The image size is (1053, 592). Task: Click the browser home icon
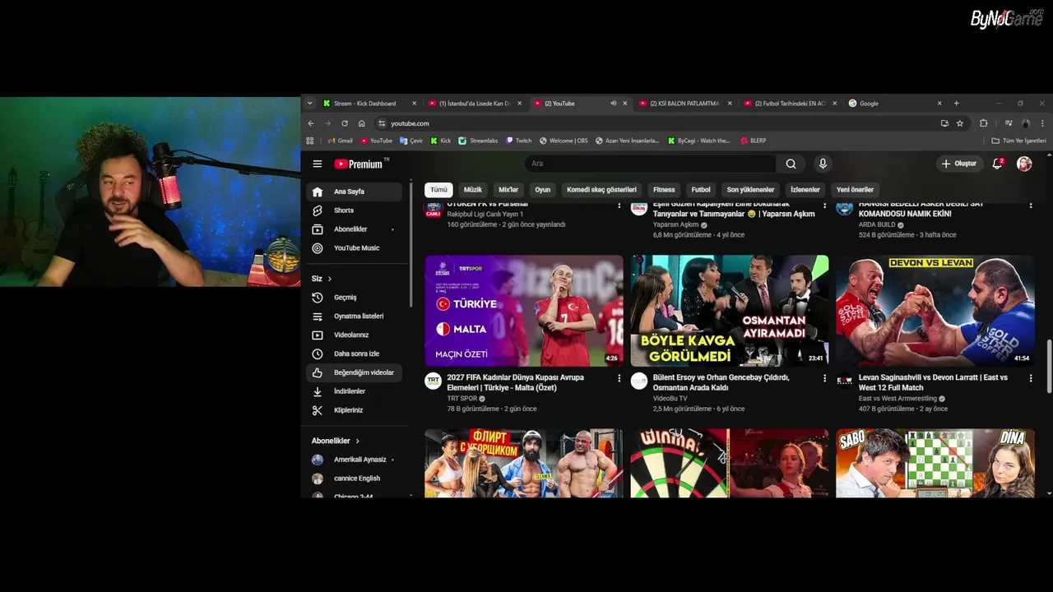point(361,123)
